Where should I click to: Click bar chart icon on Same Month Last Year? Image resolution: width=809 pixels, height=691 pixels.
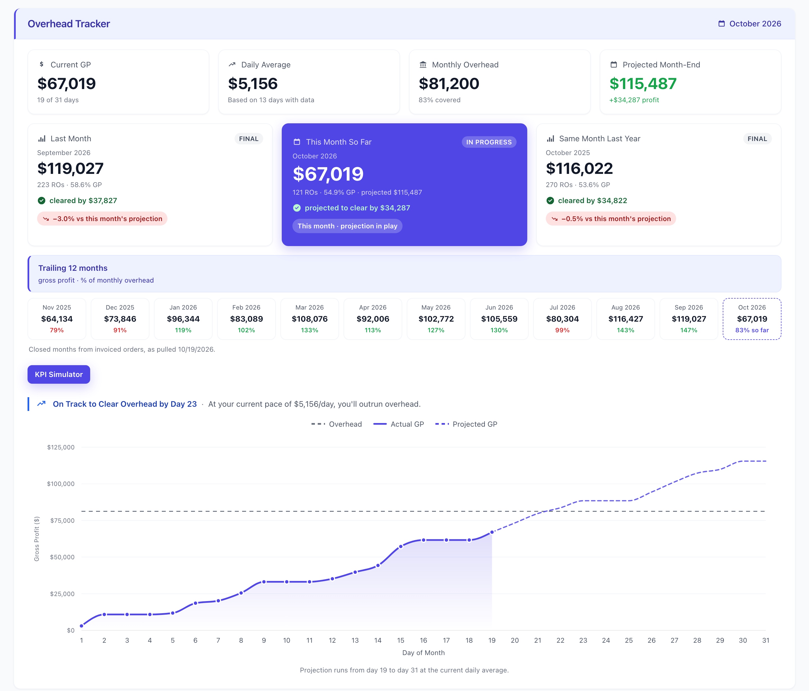550,138
